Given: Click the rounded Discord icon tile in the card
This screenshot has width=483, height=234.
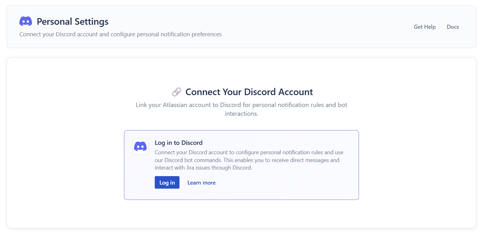Looking at the screenshot, I should pos(140,146).
